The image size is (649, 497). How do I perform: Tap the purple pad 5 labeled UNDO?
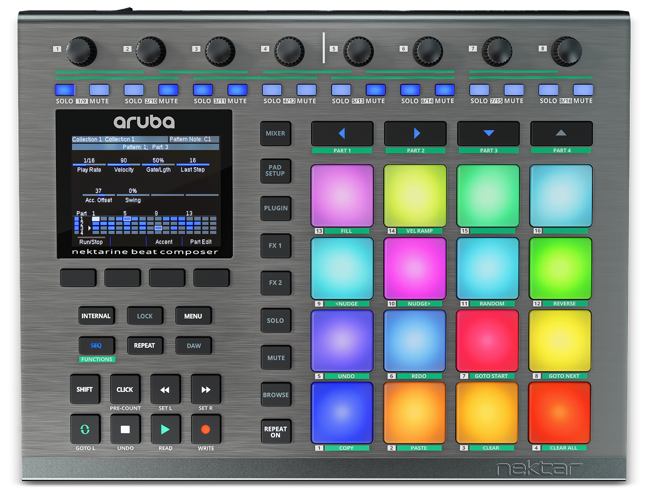coord(342,341)
